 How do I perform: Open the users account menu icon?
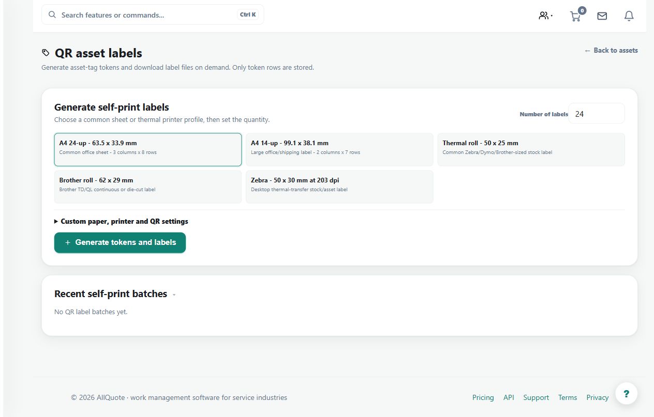543,16
